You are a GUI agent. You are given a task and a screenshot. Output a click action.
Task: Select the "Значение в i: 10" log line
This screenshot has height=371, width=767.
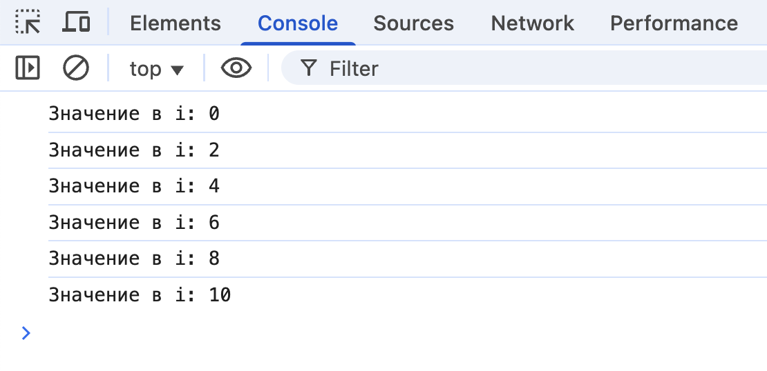click(x=140, y=295)
